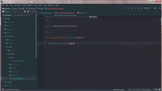Click the stop square toolbar icon
162x91 pixels.
coord(142,8)
